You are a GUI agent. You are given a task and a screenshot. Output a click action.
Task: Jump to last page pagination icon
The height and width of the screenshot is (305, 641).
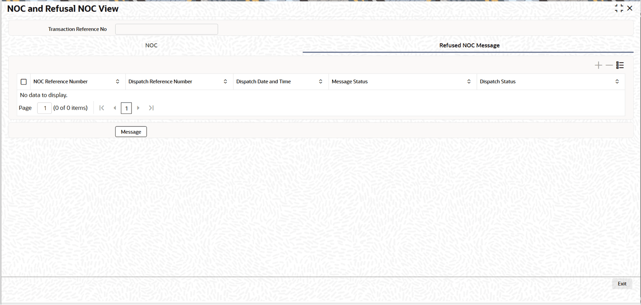pyautogui.click(x=151, y=108)
